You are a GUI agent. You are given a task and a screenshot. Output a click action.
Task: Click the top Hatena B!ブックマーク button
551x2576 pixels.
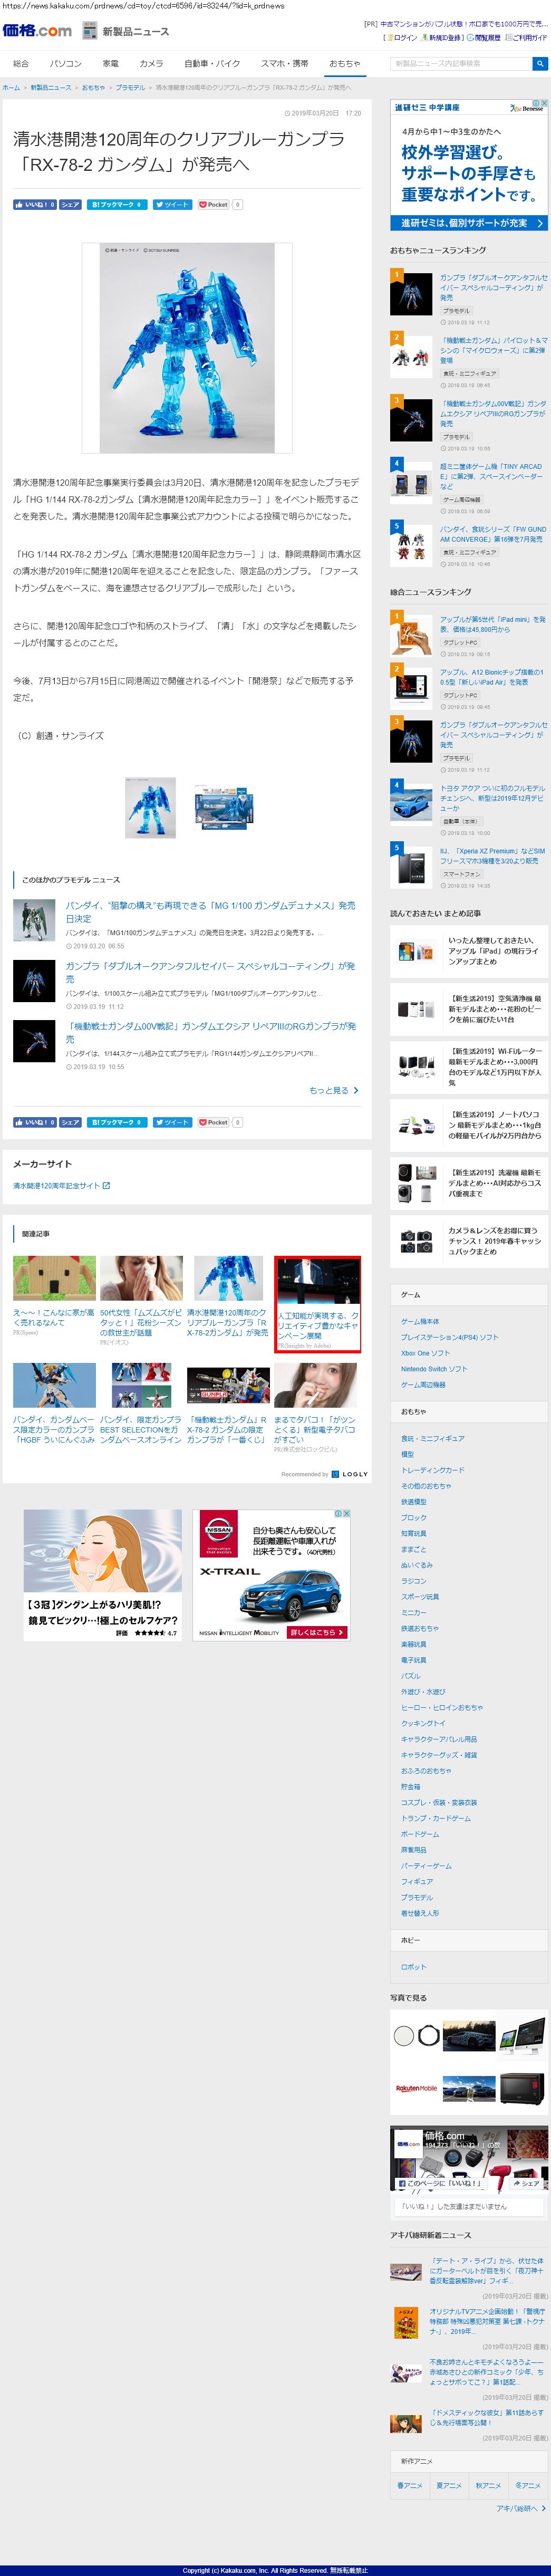click(x=117, y=204)
